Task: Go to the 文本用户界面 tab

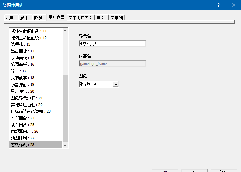Action: pos(81,18)
